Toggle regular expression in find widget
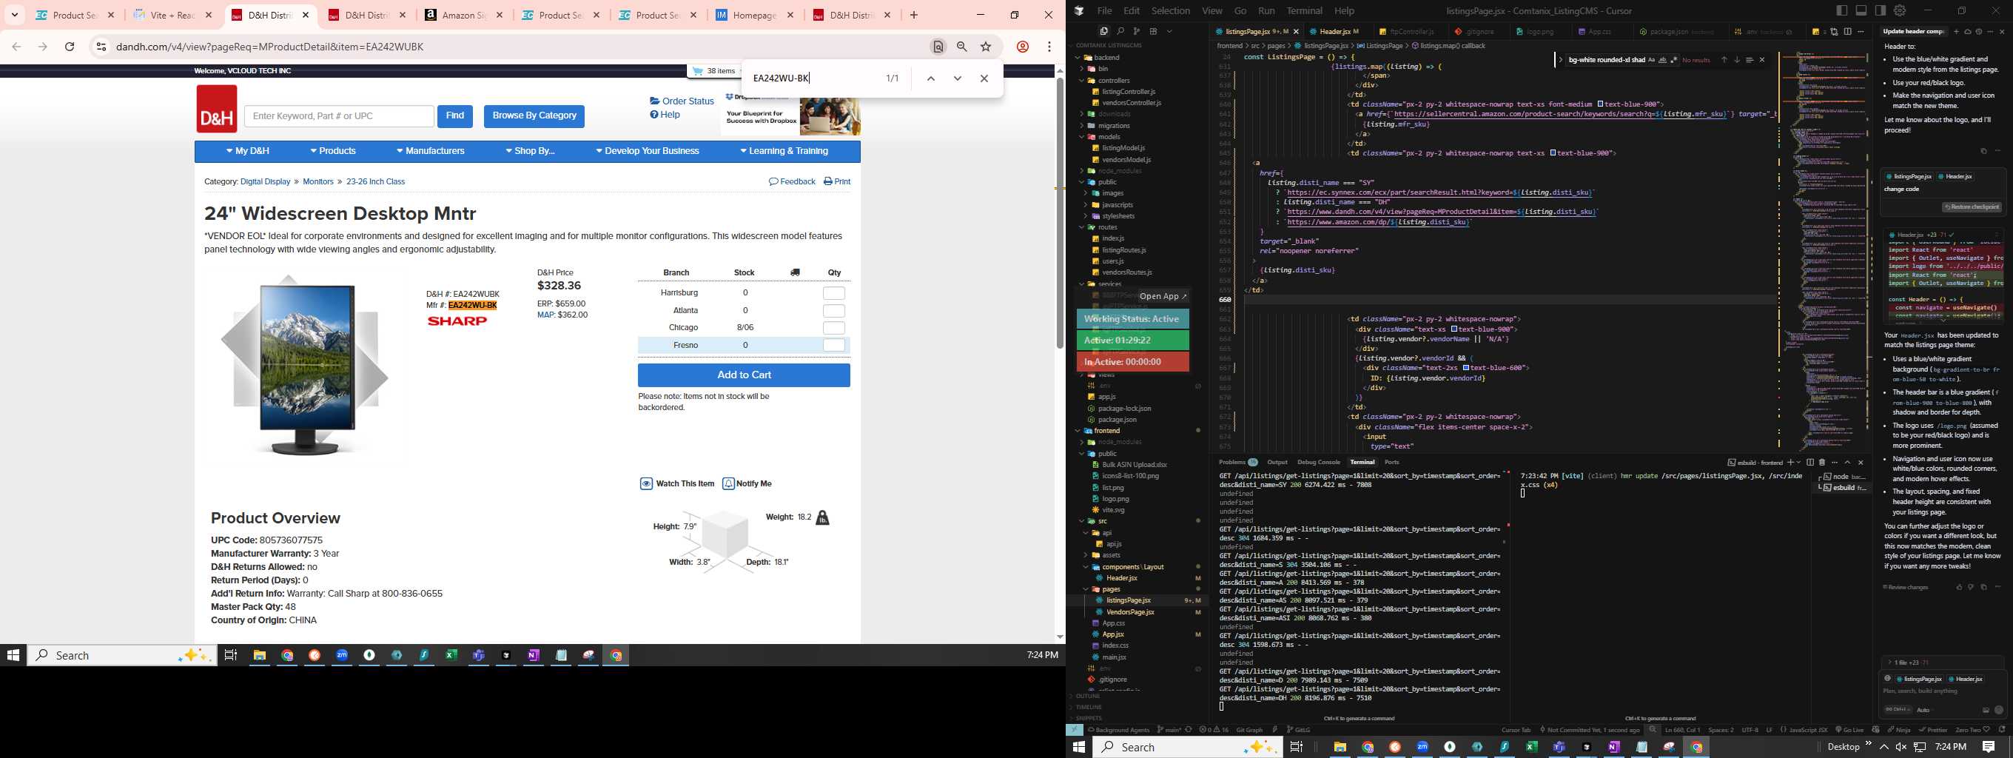Viewport: 2013px width, 758px height. point(1673,60)
